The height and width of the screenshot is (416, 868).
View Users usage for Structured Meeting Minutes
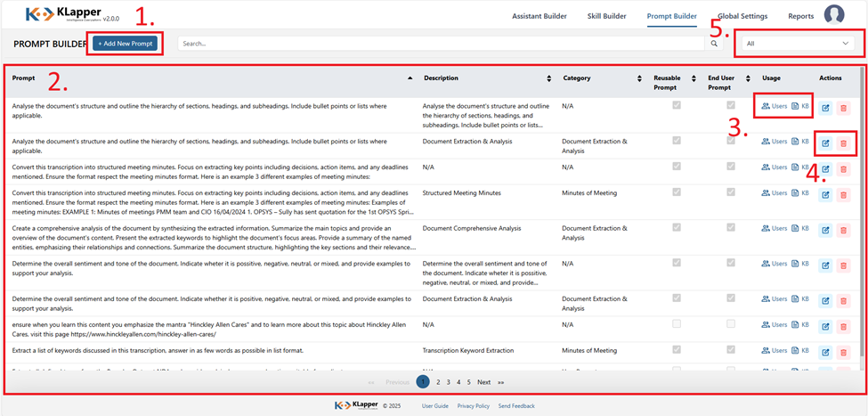coord(775,192)
